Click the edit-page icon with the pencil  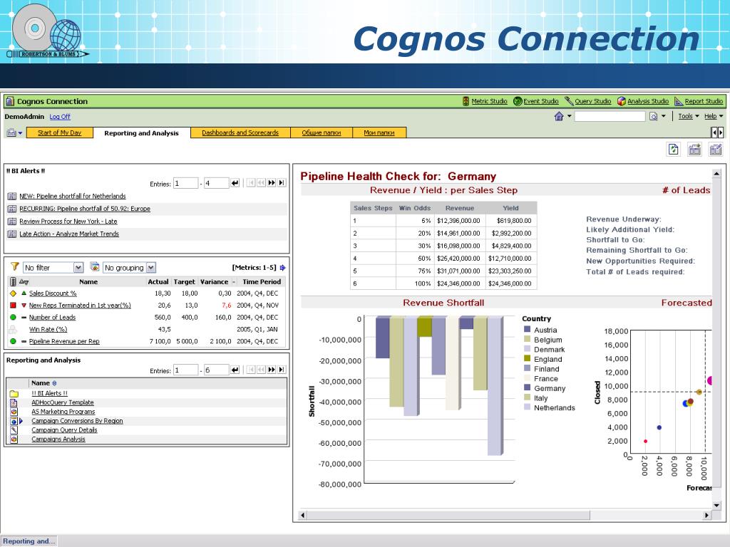point(716,150)
